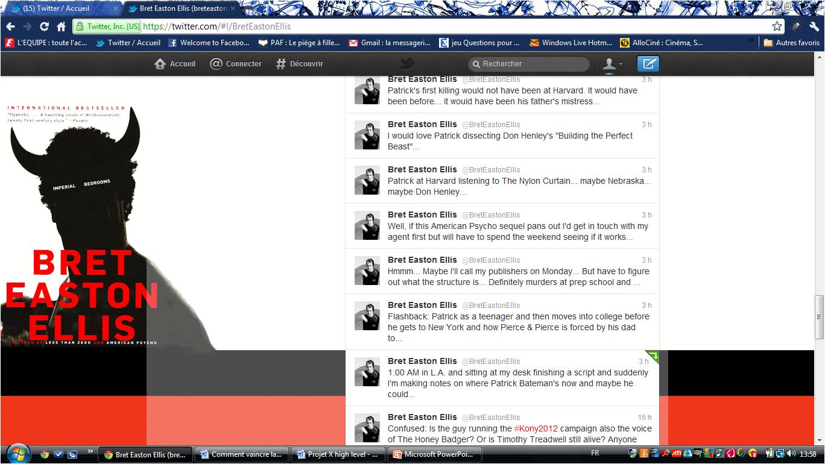
Task: Switch to the 'Projet X high level' taskbar window
Action: click(338, 454)
